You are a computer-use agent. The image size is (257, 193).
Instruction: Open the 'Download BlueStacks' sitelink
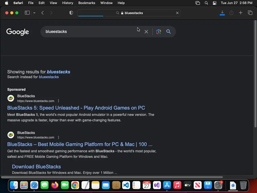pyautogui.click(x=36, y=167)
